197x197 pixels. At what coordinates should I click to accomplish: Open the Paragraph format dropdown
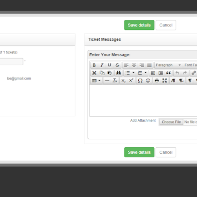168,65
